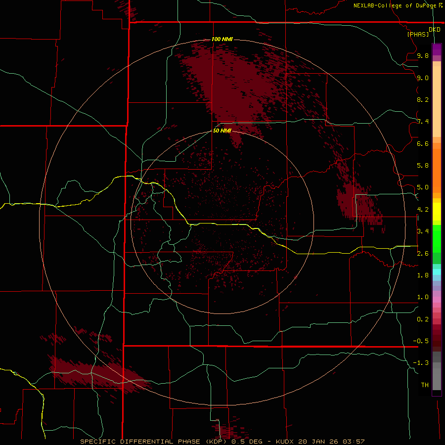This screenshot has height=445, width=445.
Task: Click the [PHAS] units label
Action: 418,34
